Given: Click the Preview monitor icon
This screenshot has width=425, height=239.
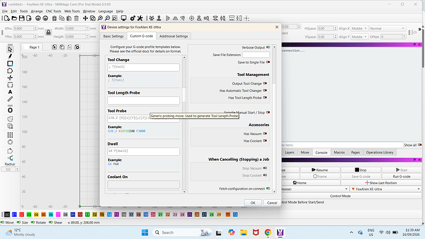Looking at the screenshot, I should point(124,18).
